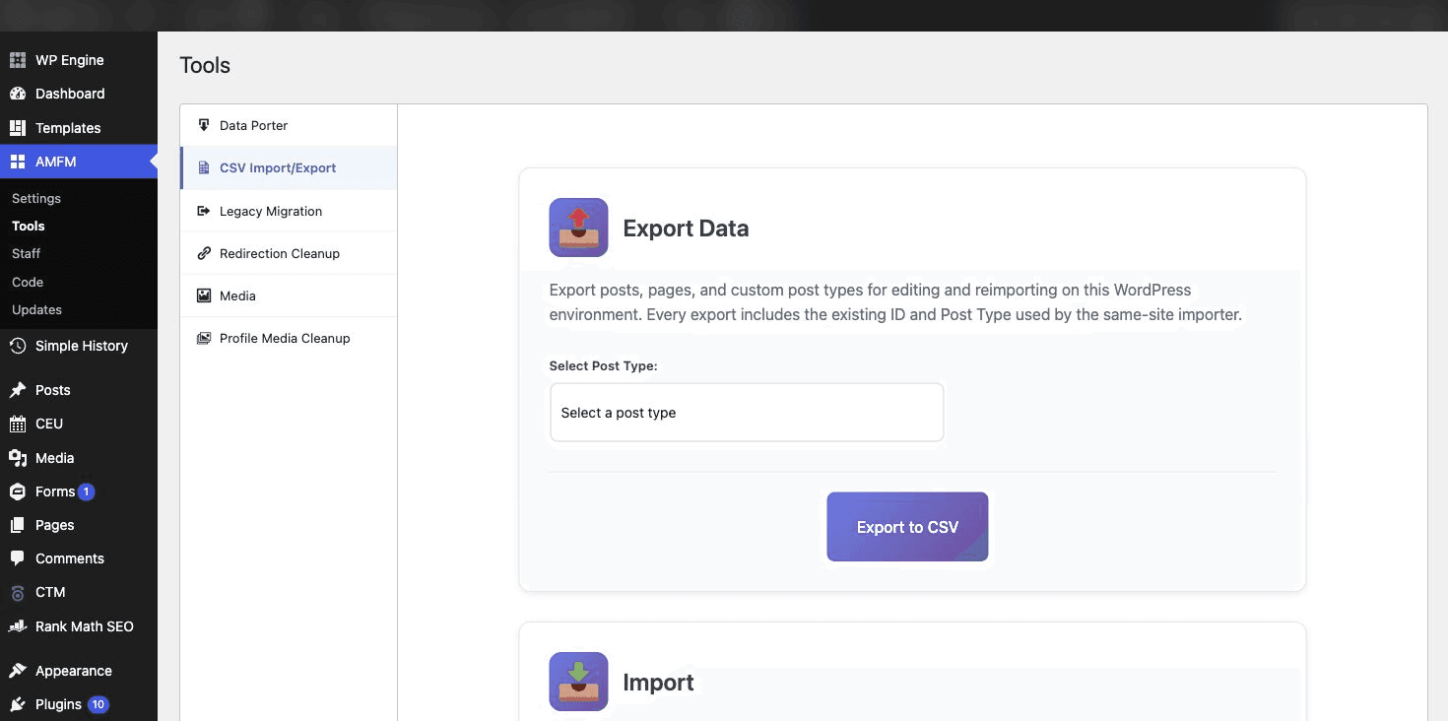Open the Templates menu item
The height and width of the screenshot is (721, 1448).
(79, 128)
